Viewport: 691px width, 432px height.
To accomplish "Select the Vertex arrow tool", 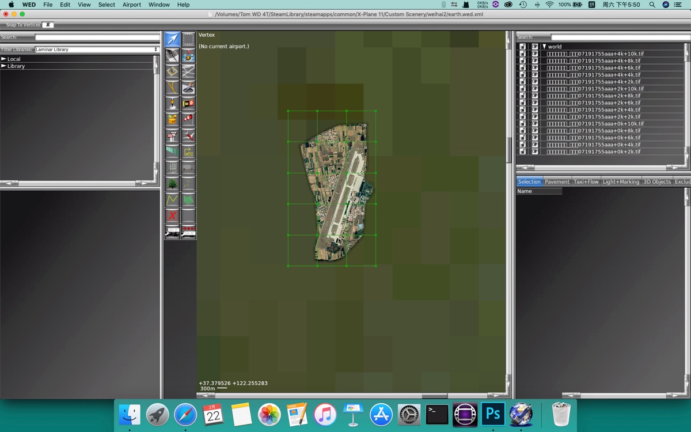I will [172, 39].
